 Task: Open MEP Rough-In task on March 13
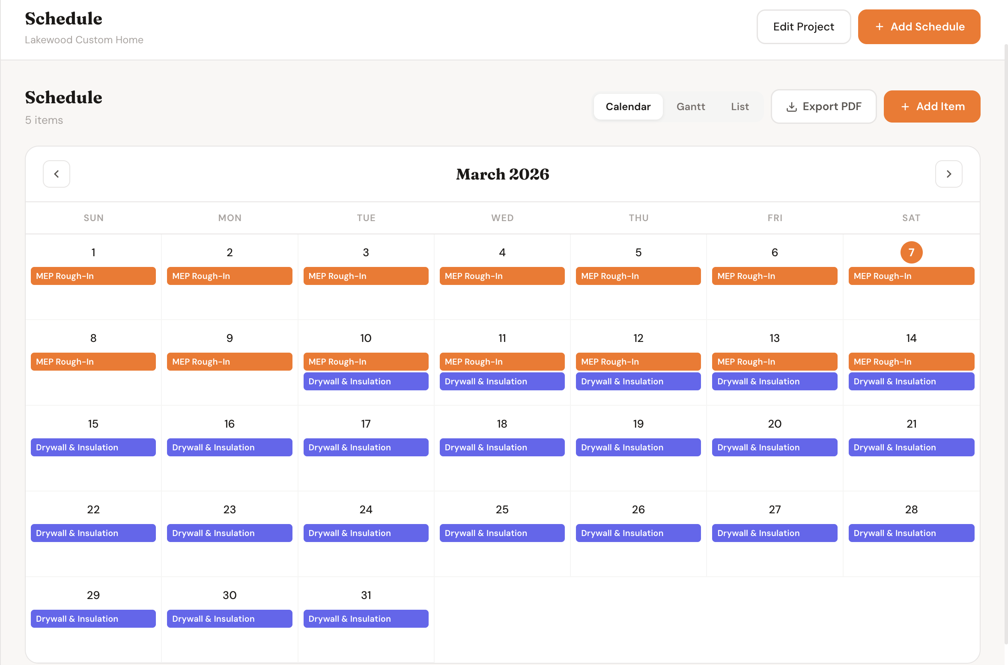[x=774, y=362]
